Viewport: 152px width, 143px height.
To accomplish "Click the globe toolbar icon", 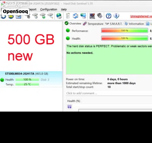I will tap(59, 16).
